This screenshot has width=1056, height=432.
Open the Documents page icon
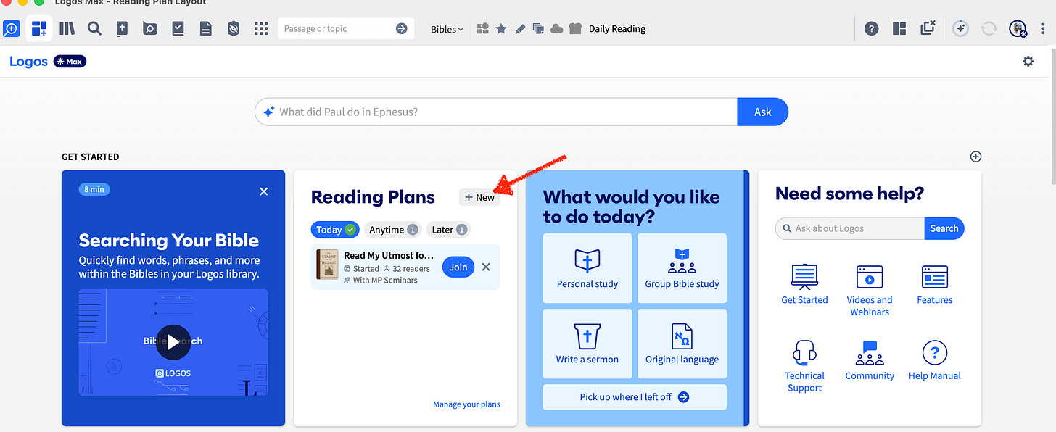pos(206,29)
